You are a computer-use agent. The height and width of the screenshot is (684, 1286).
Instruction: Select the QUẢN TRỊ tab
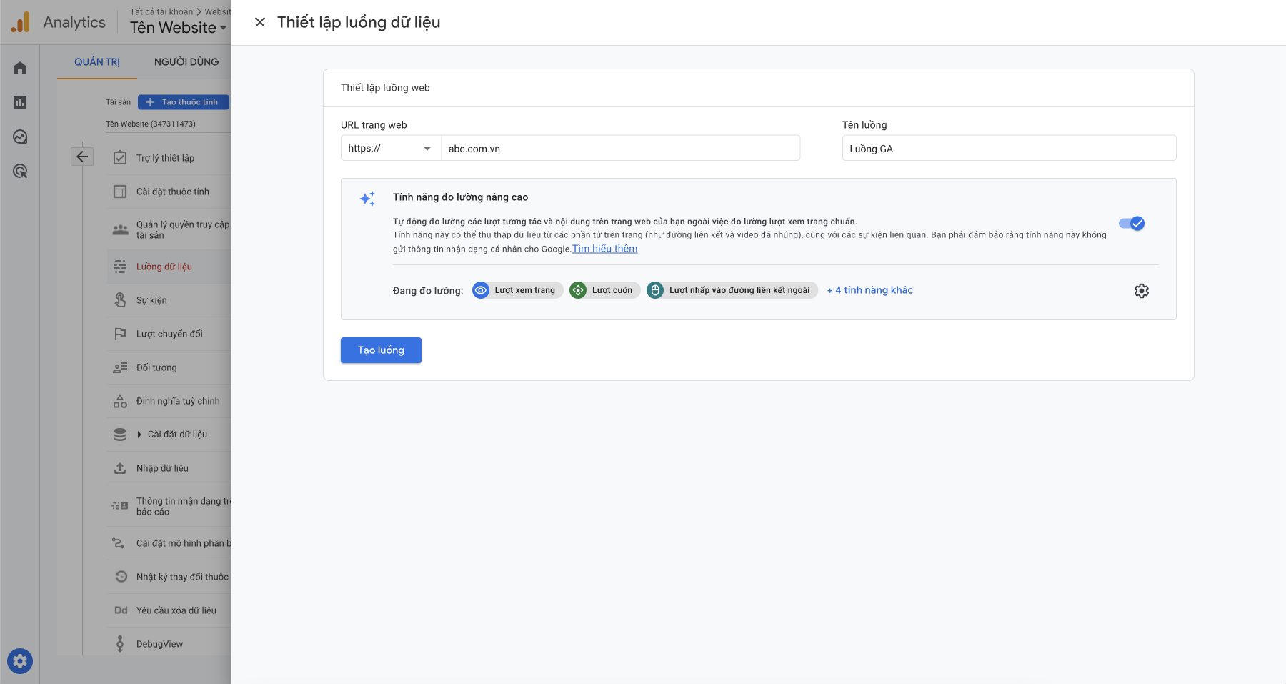(97, 62)
